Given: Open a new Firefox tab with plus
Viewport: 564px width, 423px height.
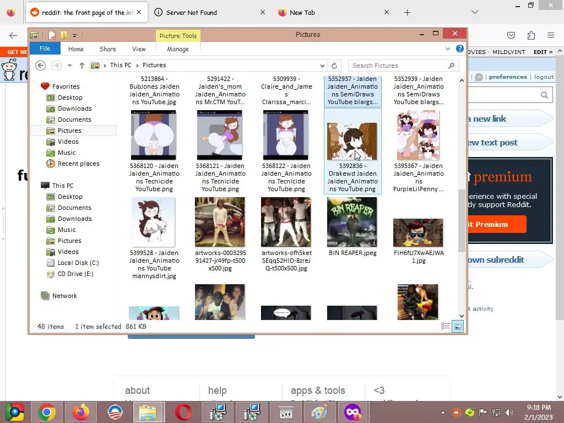Looking at the screenshot, I should point(407,13).
